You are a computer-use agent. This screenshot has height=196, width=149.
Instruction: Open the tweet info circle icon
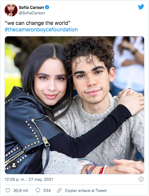[x=141, y=179]
